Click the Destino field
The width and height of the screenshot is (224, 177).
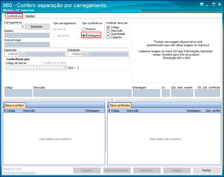[27, 35]
